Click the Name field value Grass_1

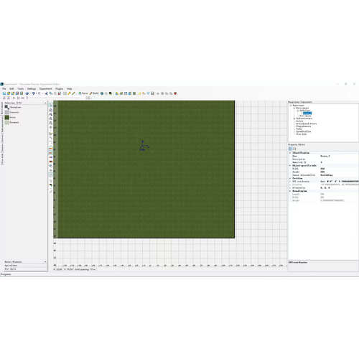point(339,156)
